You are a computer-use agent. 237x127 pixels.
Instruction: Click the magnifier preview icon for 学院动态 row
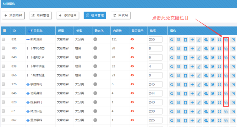[x=172, y=49]
